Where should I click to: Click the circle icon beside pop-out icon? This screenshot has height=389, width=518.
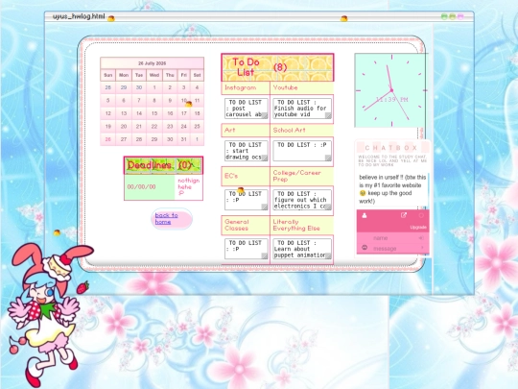pyautogui.click(x=421, y=216)
